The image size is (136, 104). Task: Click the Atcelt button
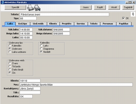click(114, 7)
